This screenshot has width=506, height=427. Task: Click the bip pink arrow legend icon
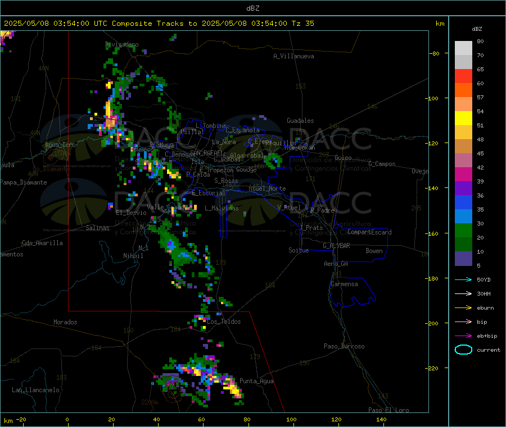pos(463,322)
